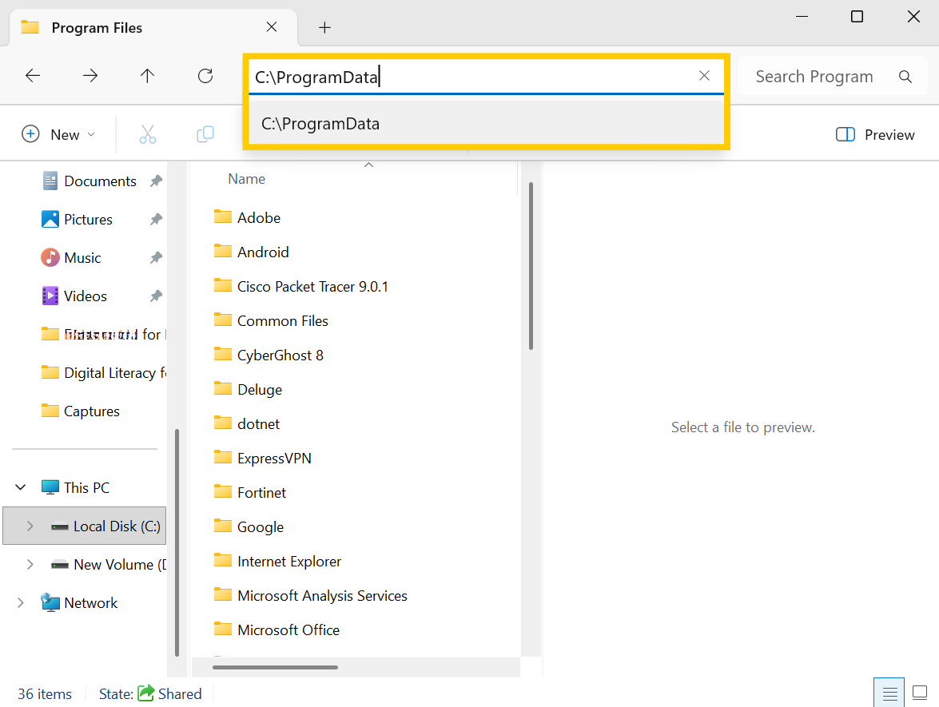Viewport: 939px width, 707px height.
Task: Unpin Pictures via its pin icon
Action: click(156, 219)
